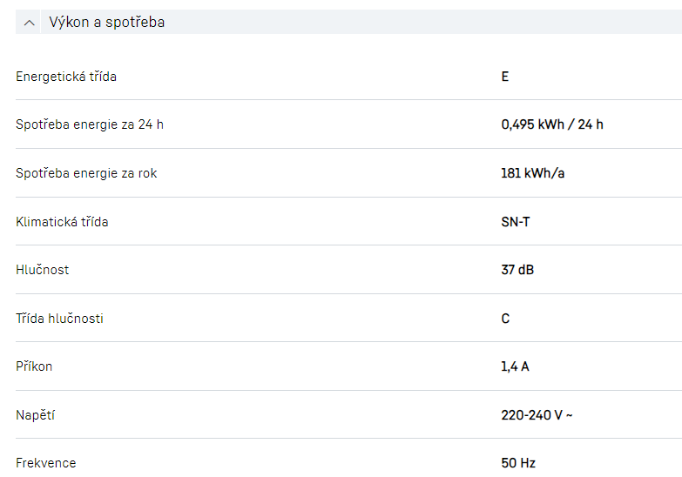Image resolution: width=682 pixels, height=477 pixels.
Task: Click the Klimatická třída label
Action: coord(62,222)
